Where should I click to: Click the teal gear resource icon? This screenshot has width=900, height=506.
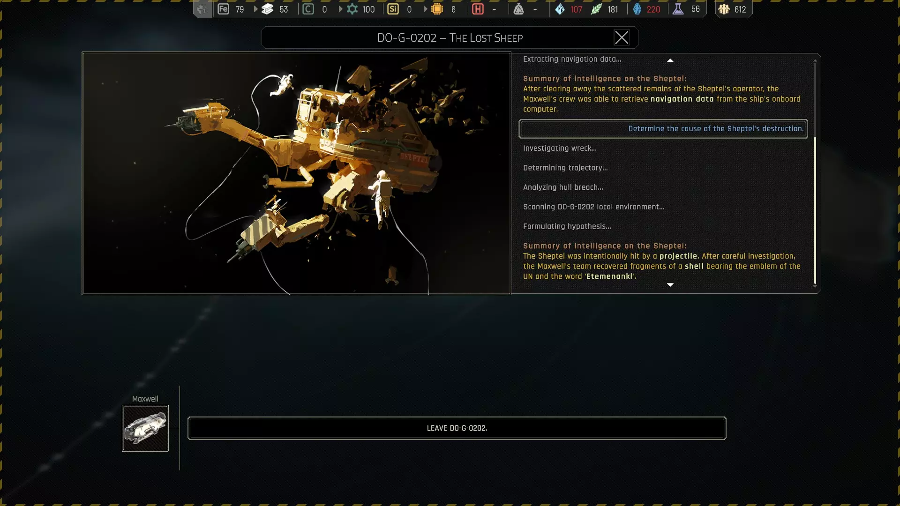[x=352, y=9]
